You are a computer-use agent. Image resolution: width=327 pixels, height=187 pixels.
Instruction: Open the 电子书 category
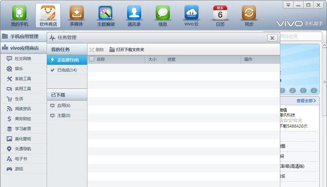coord(23,159)
